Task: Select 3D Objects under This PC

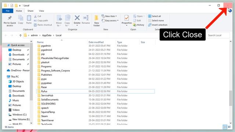Action: click(18, 81)
